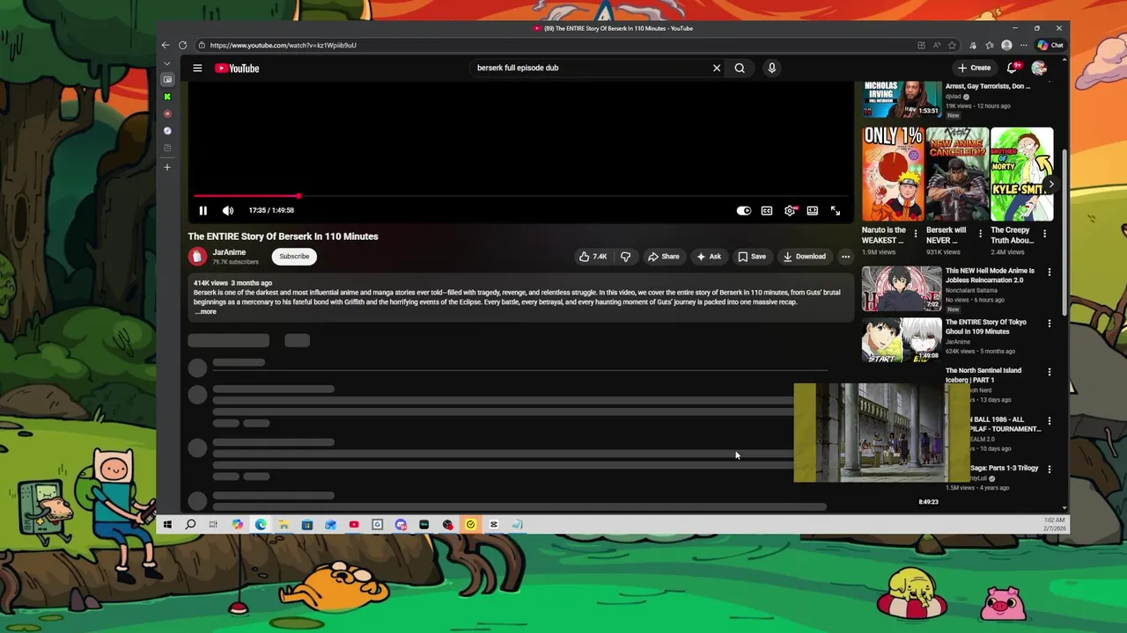Viewport: 1127px width, 633px height.
Task: Click the address bar URL
Action: [283, 45]
